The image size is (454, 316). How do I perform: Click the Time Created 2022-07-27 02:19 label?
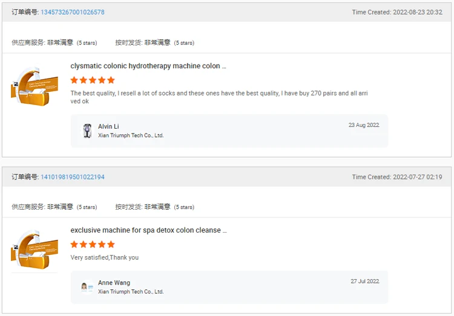coord(396,177)
